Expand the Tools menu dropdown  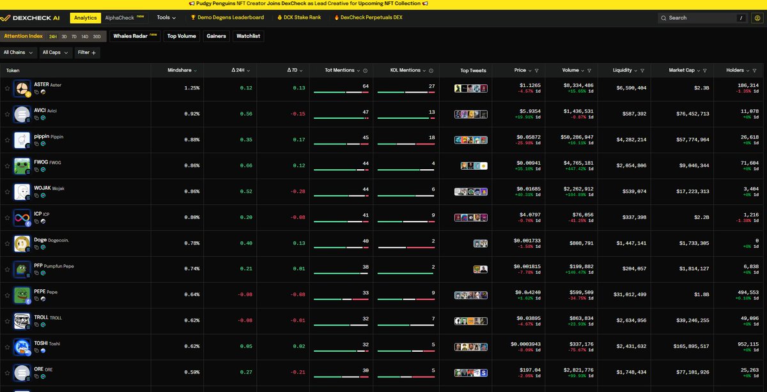point(166,18)
